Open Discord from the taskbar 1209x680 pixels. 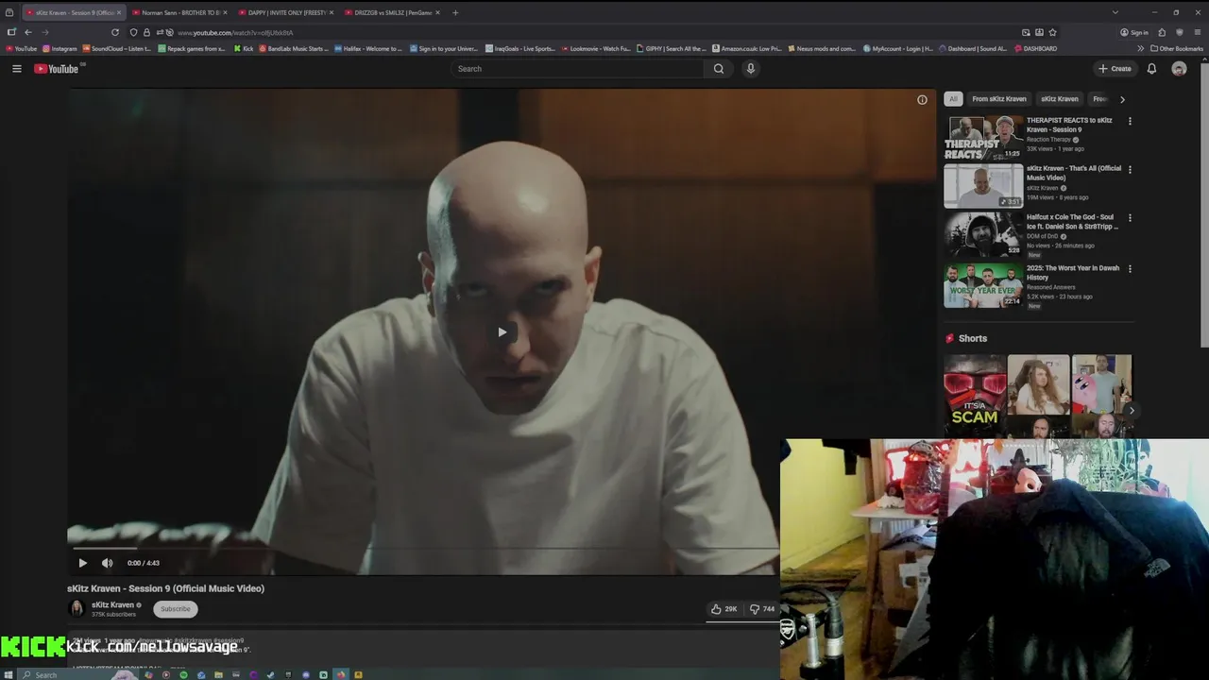tap(306, 674)
